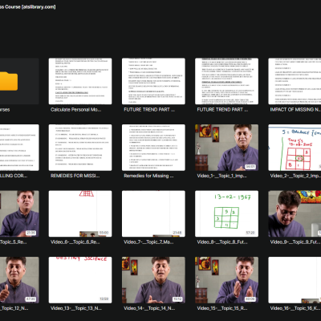The width and height of the screenshot is (321, 321).
Task: Open the Video_9 Topic_9 video thumbnail
Action: [x=295, y=213]
